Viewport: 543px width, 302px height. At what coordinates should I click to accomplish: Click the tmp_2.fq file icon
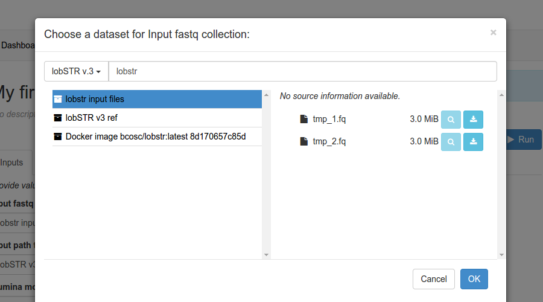point(303,141)
